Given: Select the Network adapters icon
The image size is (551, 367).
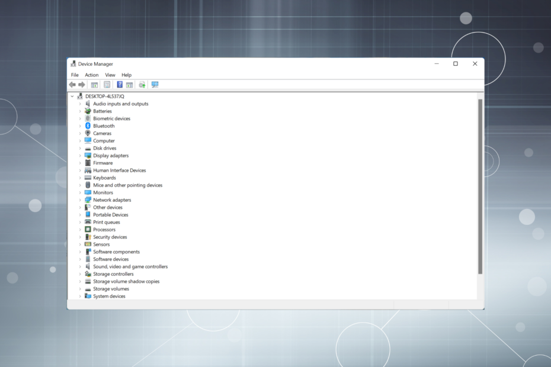Looking at the screenshot, I should coord(88,200).
